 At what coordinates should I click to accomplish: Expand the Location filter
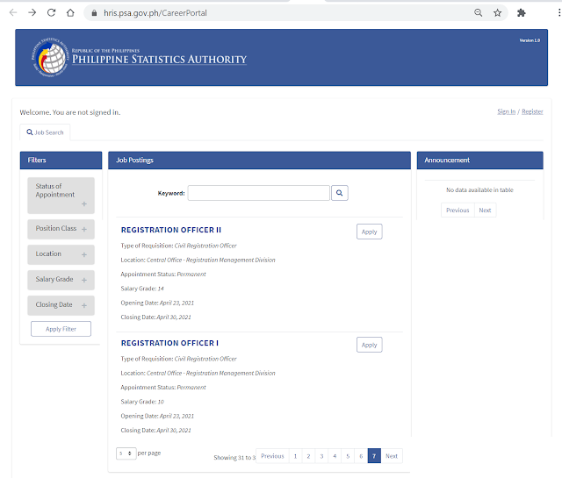[61, 254]
